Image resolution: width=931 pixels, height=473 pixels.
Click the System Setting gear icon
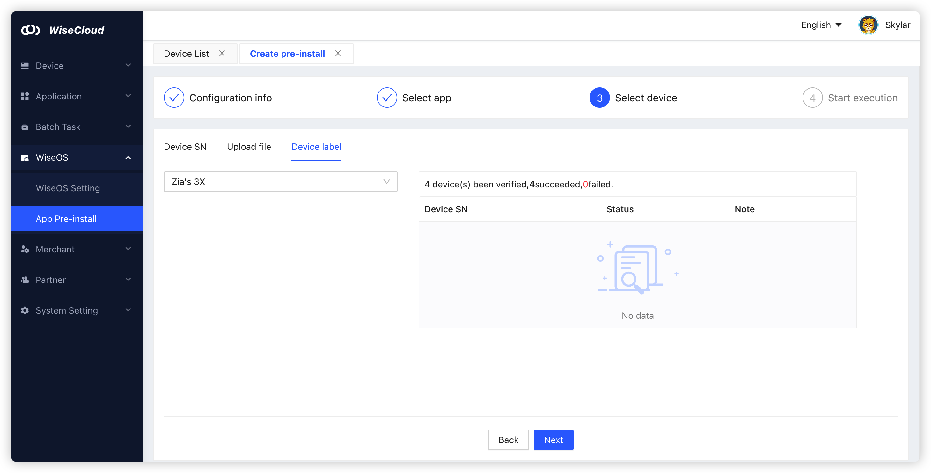click(x=25, y=310)
